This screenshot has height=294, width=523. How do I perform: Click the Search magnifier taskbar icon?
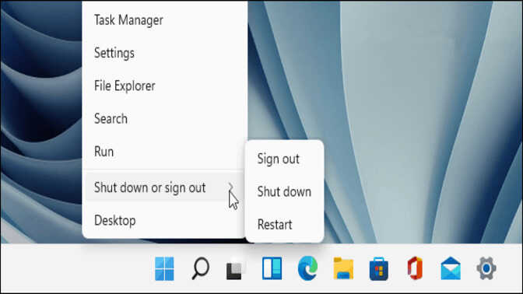tap(201, 268)
